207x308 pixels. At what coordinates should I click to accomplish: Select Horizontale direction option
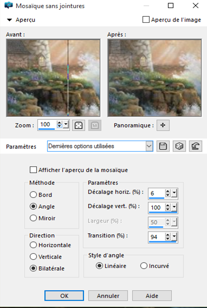pos(33,245)
